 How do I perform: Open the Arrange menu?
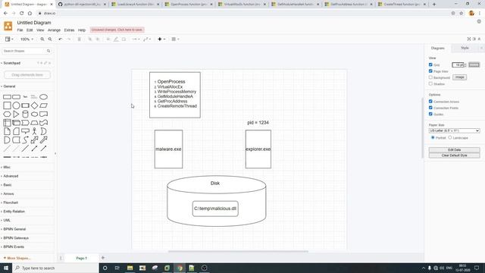54,30
